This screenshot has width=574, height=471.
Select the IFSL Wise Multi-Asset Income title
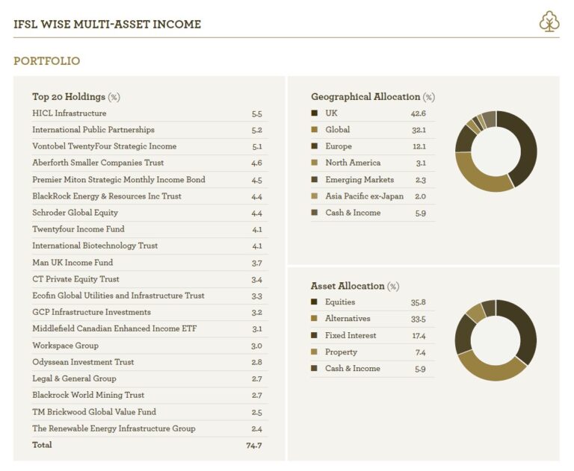(x=107, y=25)
